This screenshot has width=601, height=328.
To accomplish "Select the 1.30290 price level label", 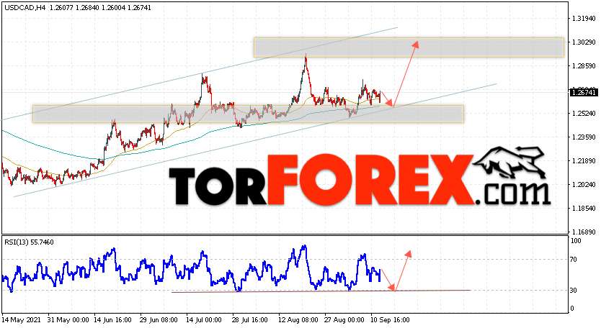I will click(x=584, y=42).
